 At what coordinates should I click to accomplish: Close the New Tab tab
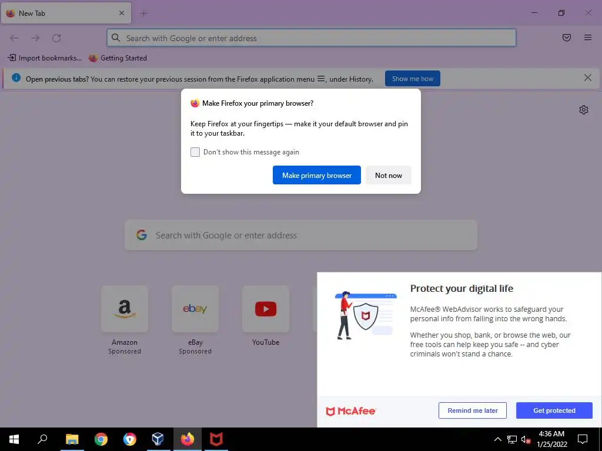[x=122, y=13]
